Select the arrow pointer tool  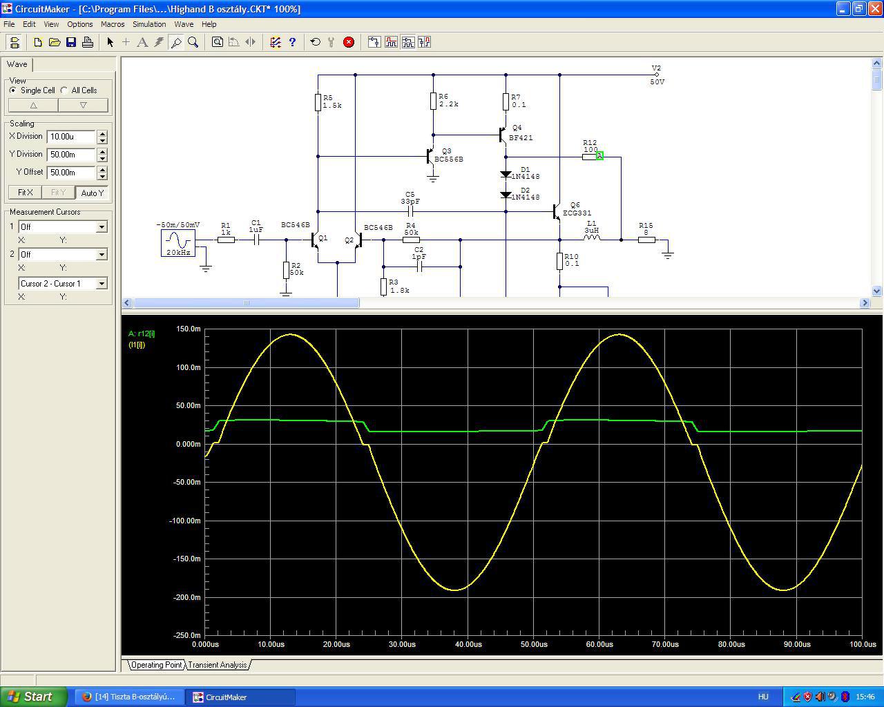(x=110, y=42)
